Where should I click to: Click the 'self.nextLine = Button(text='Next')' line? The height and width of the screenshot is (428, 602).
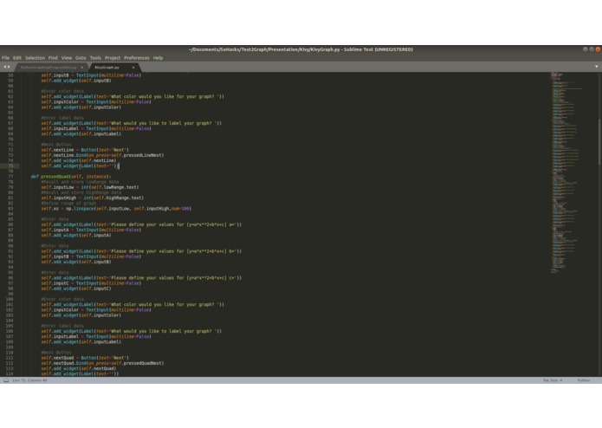pos(85,150)
